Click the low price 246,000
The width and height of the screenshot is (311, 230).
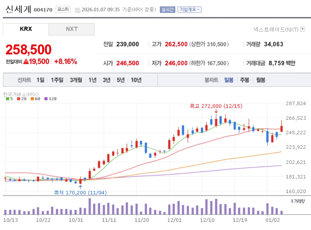pyautogui.click(x=176, y=63)
